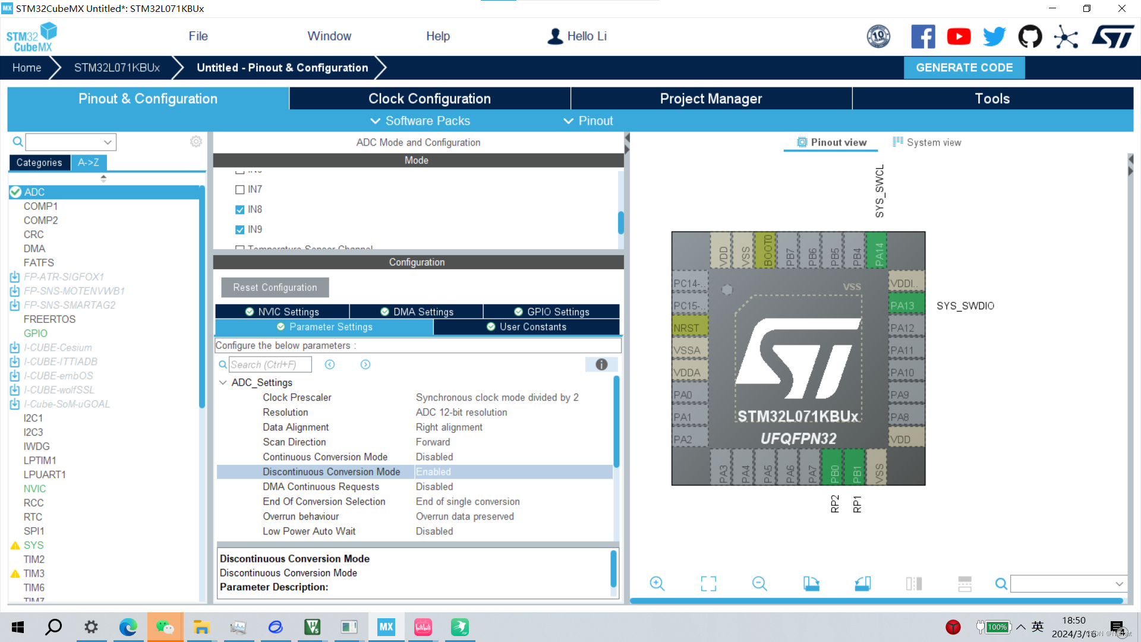Open the YouTube link icon
The width and height of the screenshot is (1141, 642).
click(x=959, y=37)
